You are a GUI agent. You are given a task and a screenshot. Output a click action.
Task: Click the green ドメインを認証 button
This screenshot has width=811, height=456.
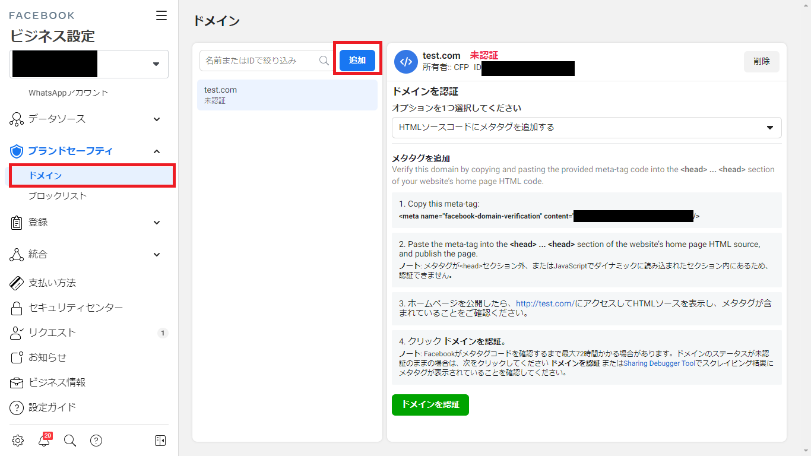[x=430, y=404]
